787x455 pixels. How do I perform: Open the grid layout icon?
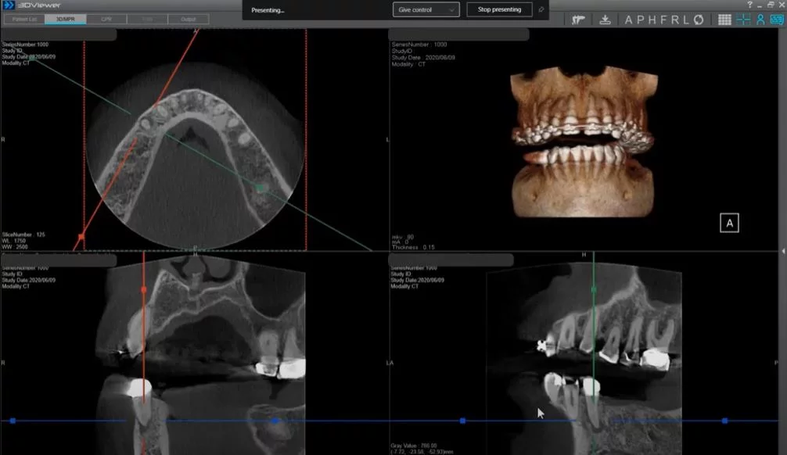[x=724, y=20]
